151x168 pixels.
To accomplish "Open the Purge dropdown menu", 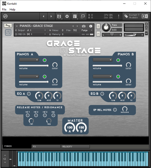I will 87,30.
